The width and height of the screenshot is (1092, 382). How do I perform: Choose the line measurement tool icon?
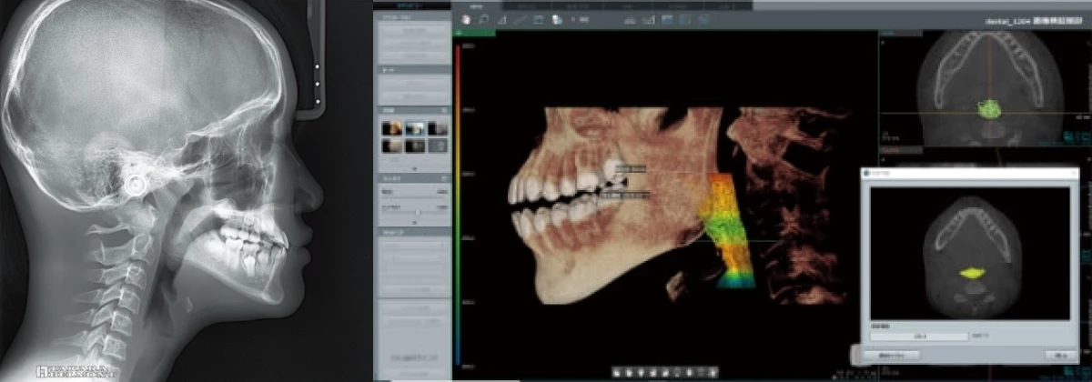520,18
